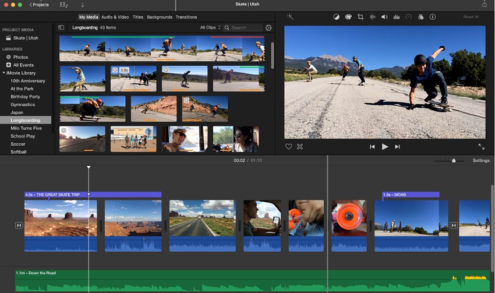Viewport: 495px width, 293px height.
Task: Switch to the Transitions tab
Action: point(186,17)
